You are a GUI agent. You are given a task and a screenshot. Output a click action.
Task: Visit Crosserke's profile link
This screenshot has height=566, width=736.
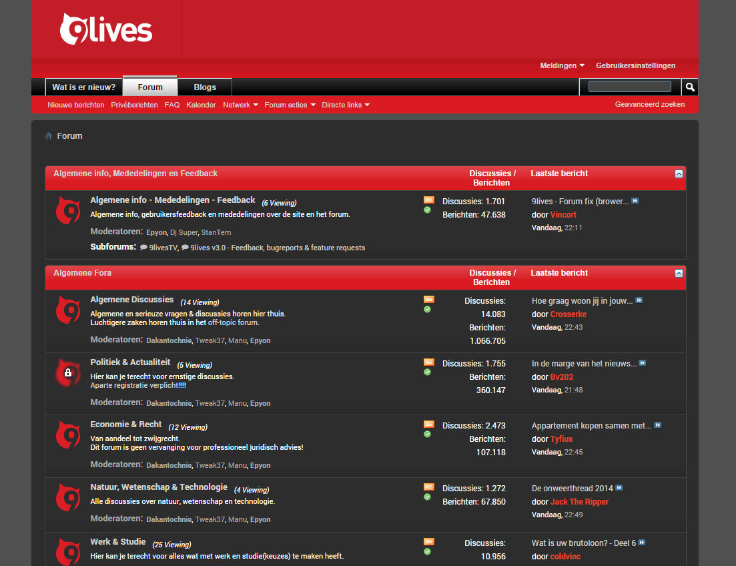569,314
